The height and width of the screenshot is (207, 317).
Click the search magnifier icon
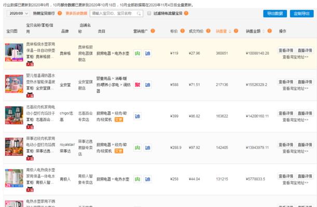pos(139,13)
